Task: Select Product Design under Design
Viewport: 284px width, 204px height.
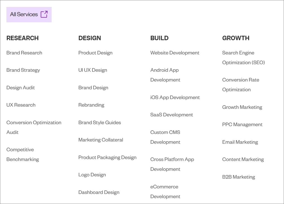Action: 95,53
